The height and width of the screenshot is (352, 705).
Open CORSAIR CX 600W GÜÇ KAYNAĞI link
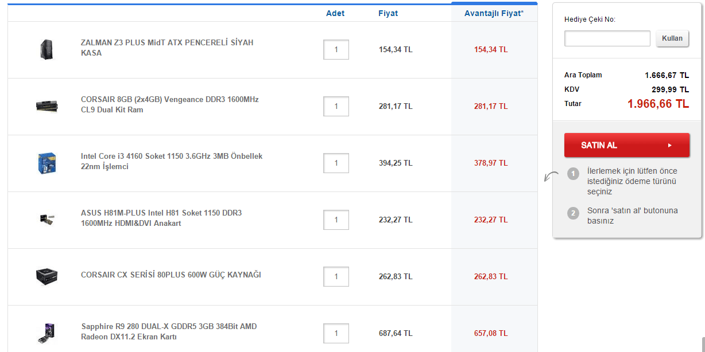point(171,275)
